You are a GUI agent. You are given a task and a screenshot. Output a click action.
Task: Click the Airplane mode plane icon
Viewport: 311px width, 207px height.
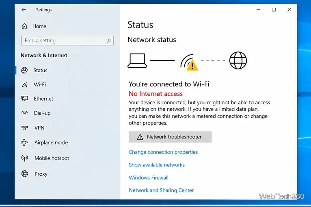point(25,142)
